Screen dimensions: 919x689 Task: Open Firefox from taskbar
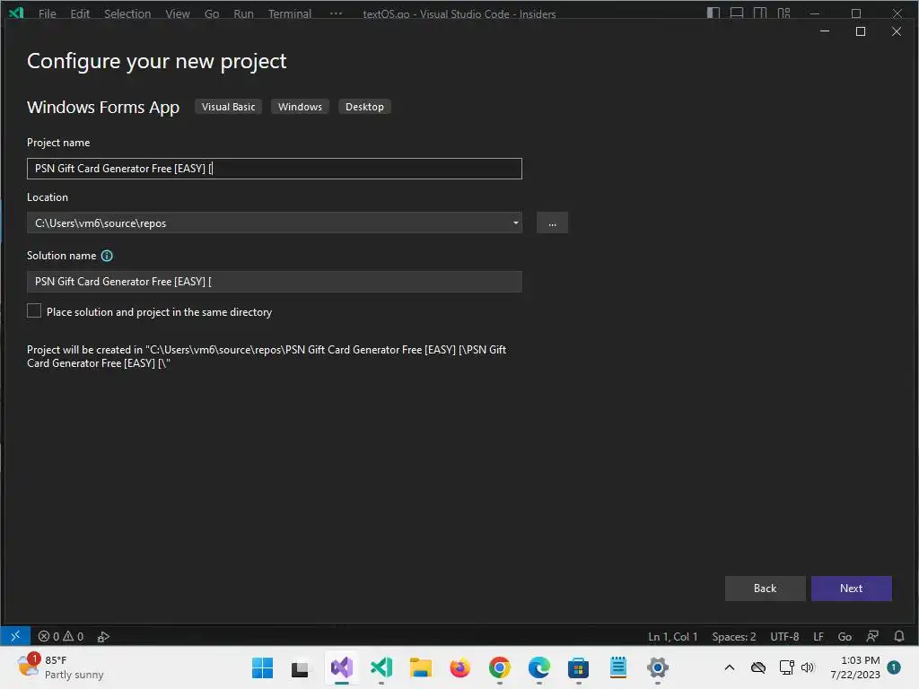pos(460,667)
